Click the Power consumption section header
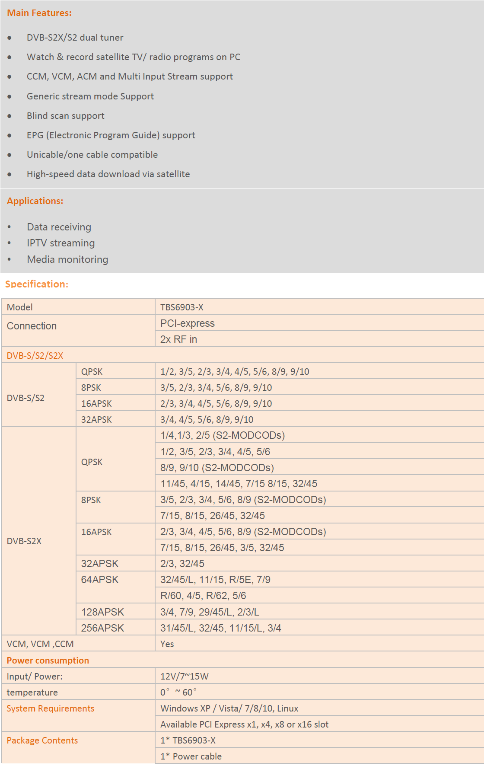Image resolution: width=484 pixels, height=766 pixels. coord(48,661)
